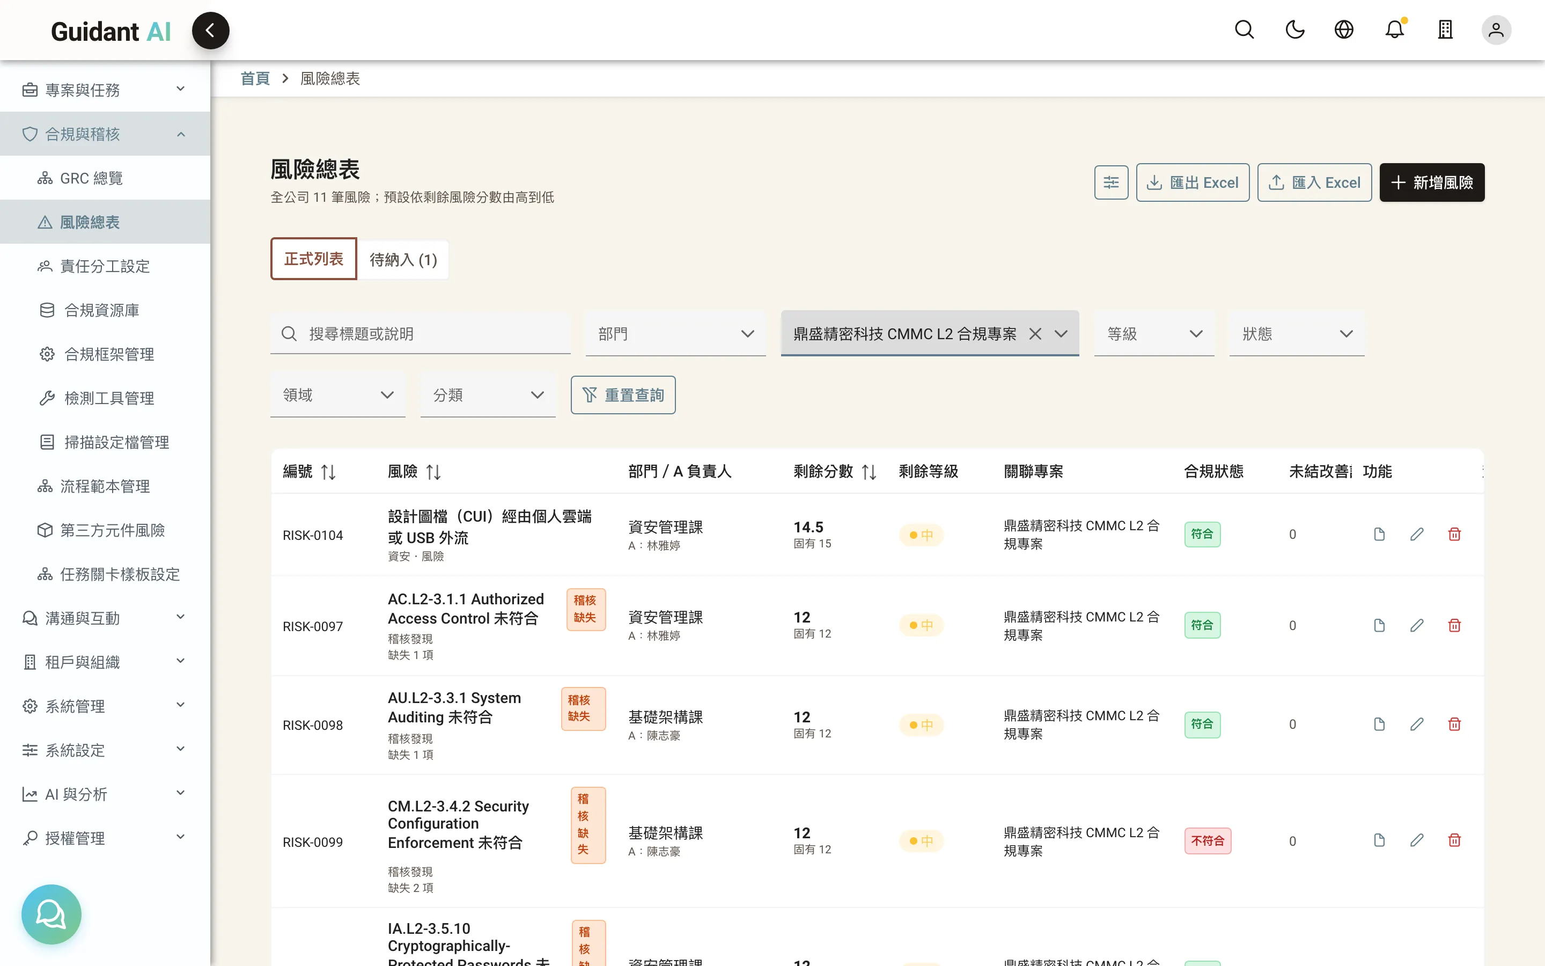Viewport: 1545px width, 966px height.
Task: Collapse the sidebar with the back arrow button
Action: click(x=210, y=30)
